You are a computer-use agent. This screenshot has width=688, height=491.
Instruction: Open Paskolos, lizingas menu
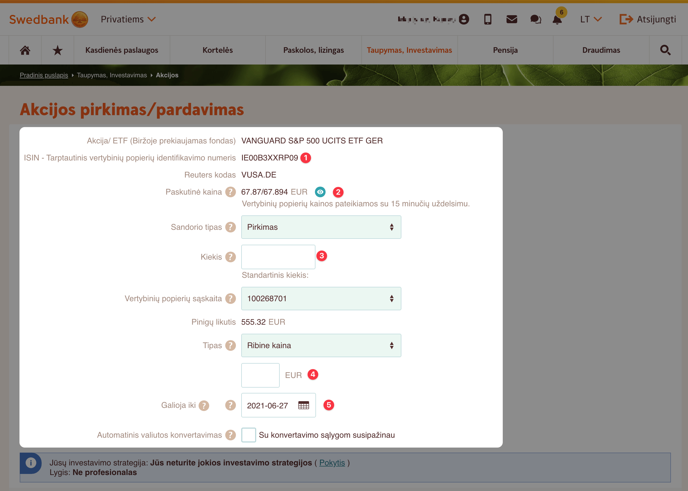pyautogui.click(x=313, y=50)
